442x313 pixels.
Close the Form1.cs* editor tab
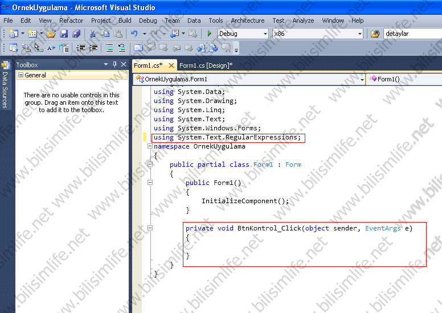click(171, 65)
